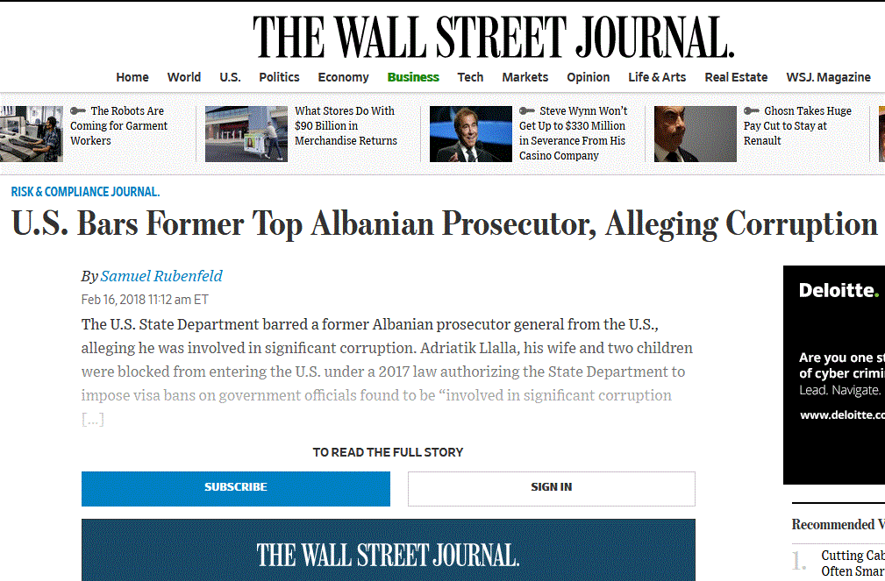Click the Deloitte logo in the ad

coord(838,290)
